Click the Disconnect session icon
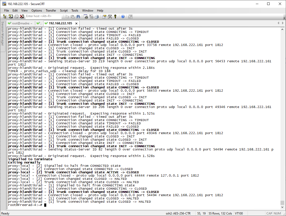The image size is (286, 216). tap(22, 17)
